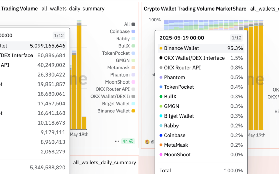The width and height of the screenshot is (279, 174).
Task: Click the author avatar below the MarketShare chart
Action: 147,142
